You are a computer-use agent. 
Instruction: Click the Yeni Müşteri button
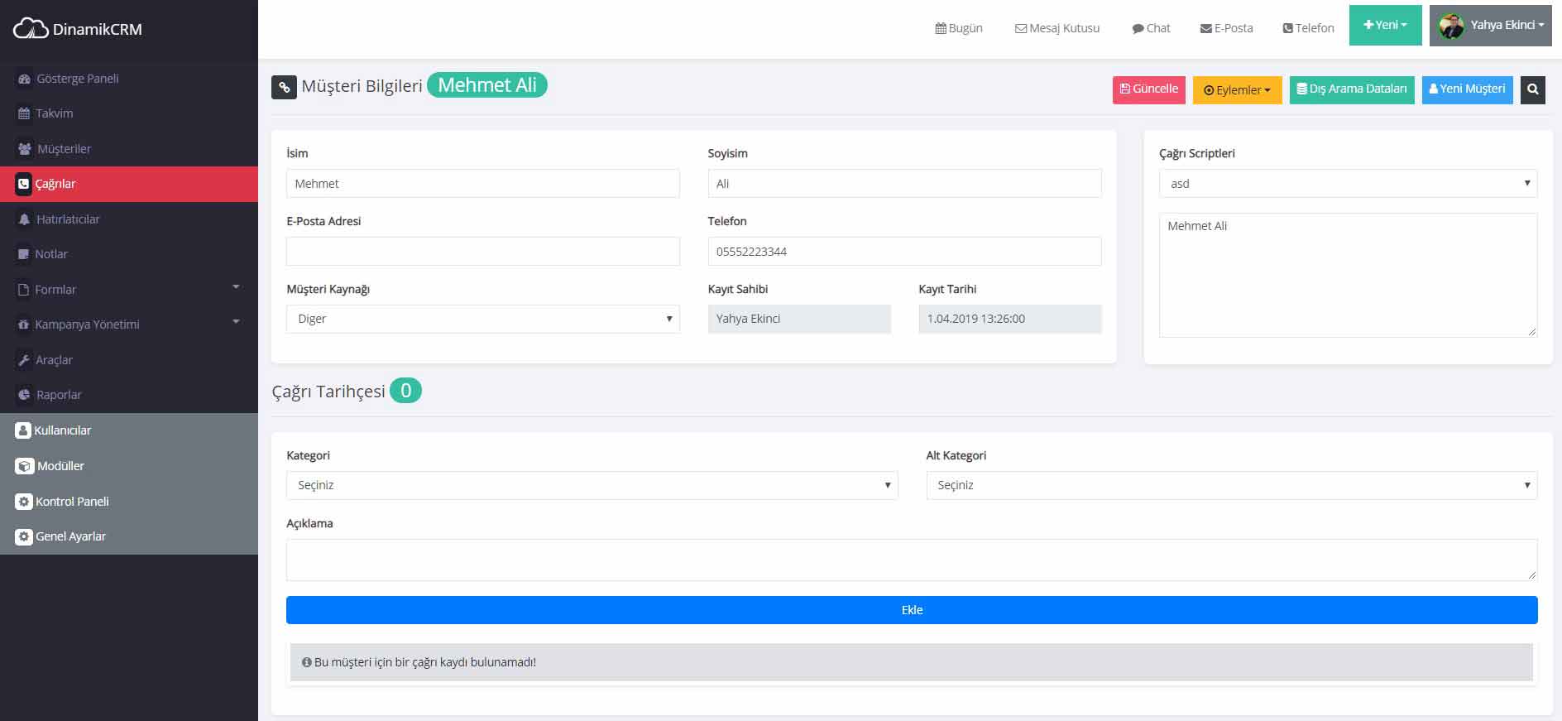[1468, 89]
